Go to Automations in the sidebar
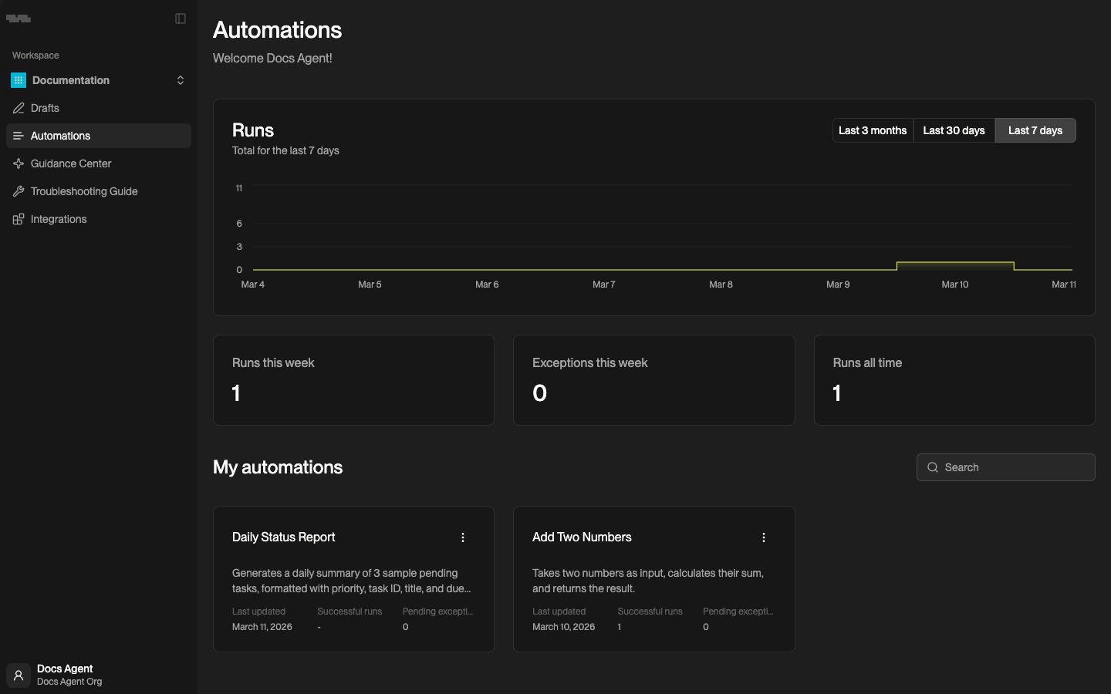Viewport: 1111px width, 694px height. click(60, 136)
